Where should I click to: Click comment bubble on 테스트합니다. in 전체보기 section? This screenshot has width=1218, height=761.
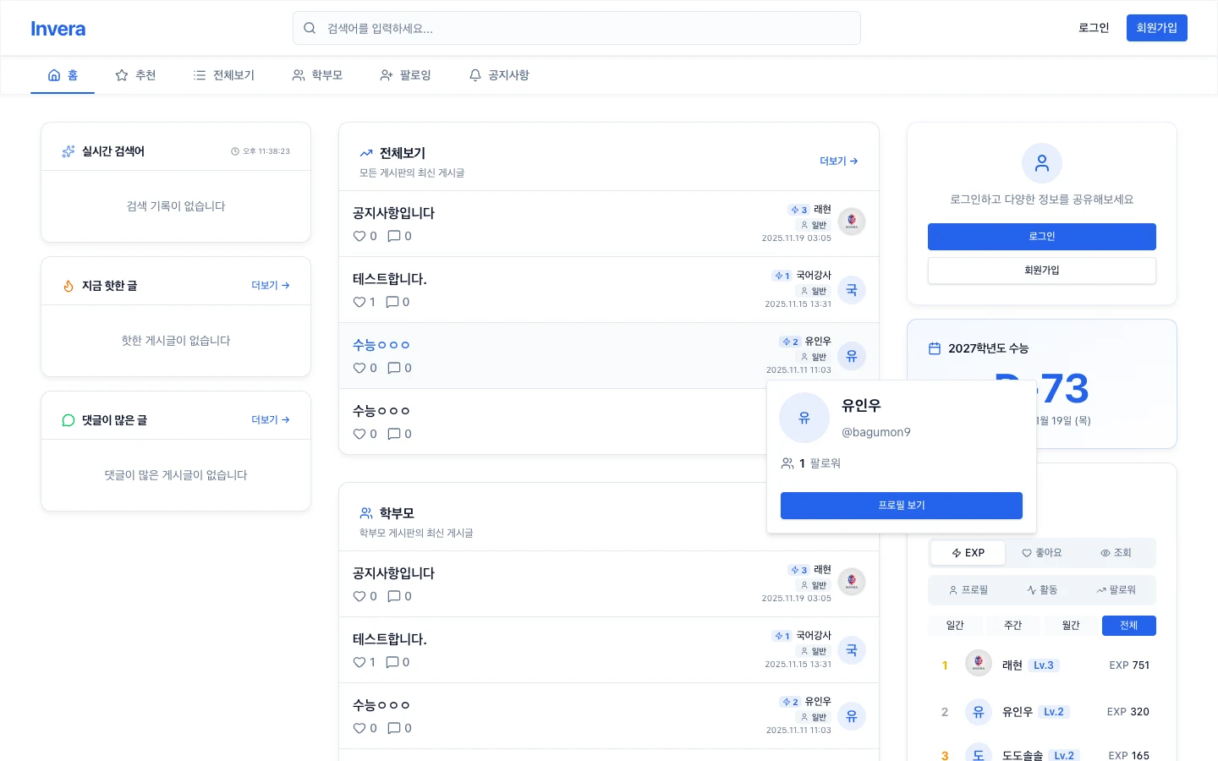392,303
